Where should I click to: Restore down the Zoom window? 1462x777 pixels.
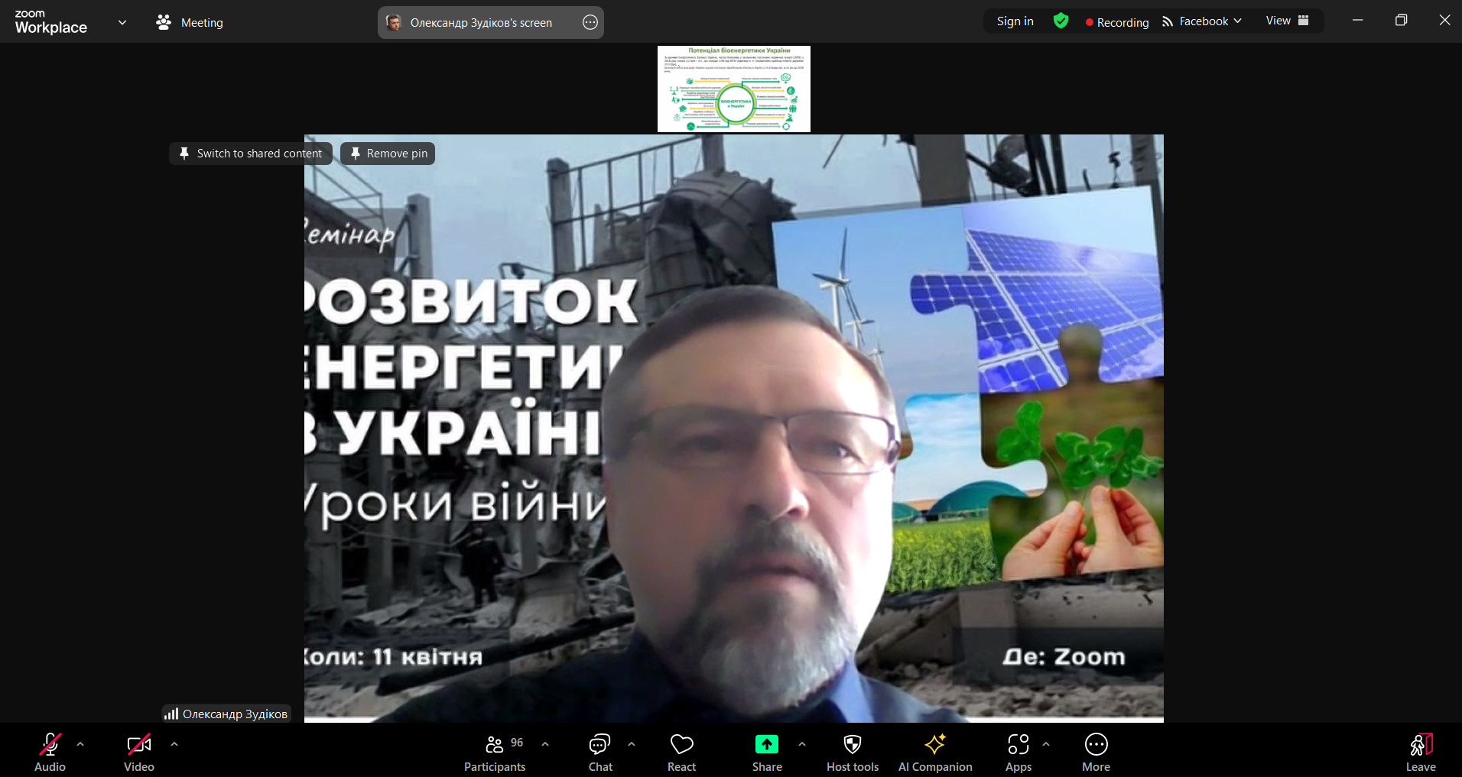[x=1401, y=21]
